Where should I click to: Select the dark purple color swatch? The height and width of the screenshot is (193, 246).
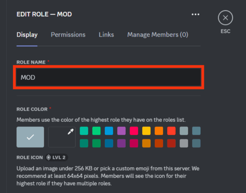(x=122, y=144)
